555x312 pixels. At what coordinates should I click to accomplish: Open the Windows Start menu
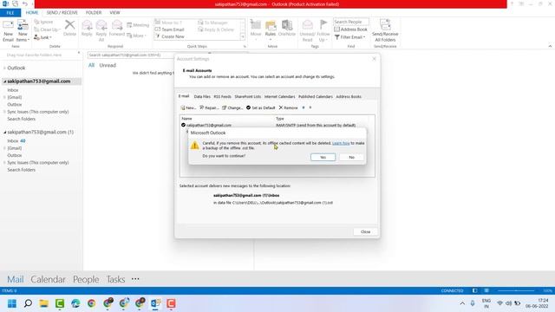(x=12, y=303)
